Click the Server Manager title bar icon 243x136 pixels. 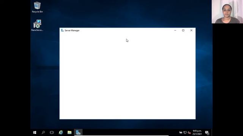click(62, 30)
